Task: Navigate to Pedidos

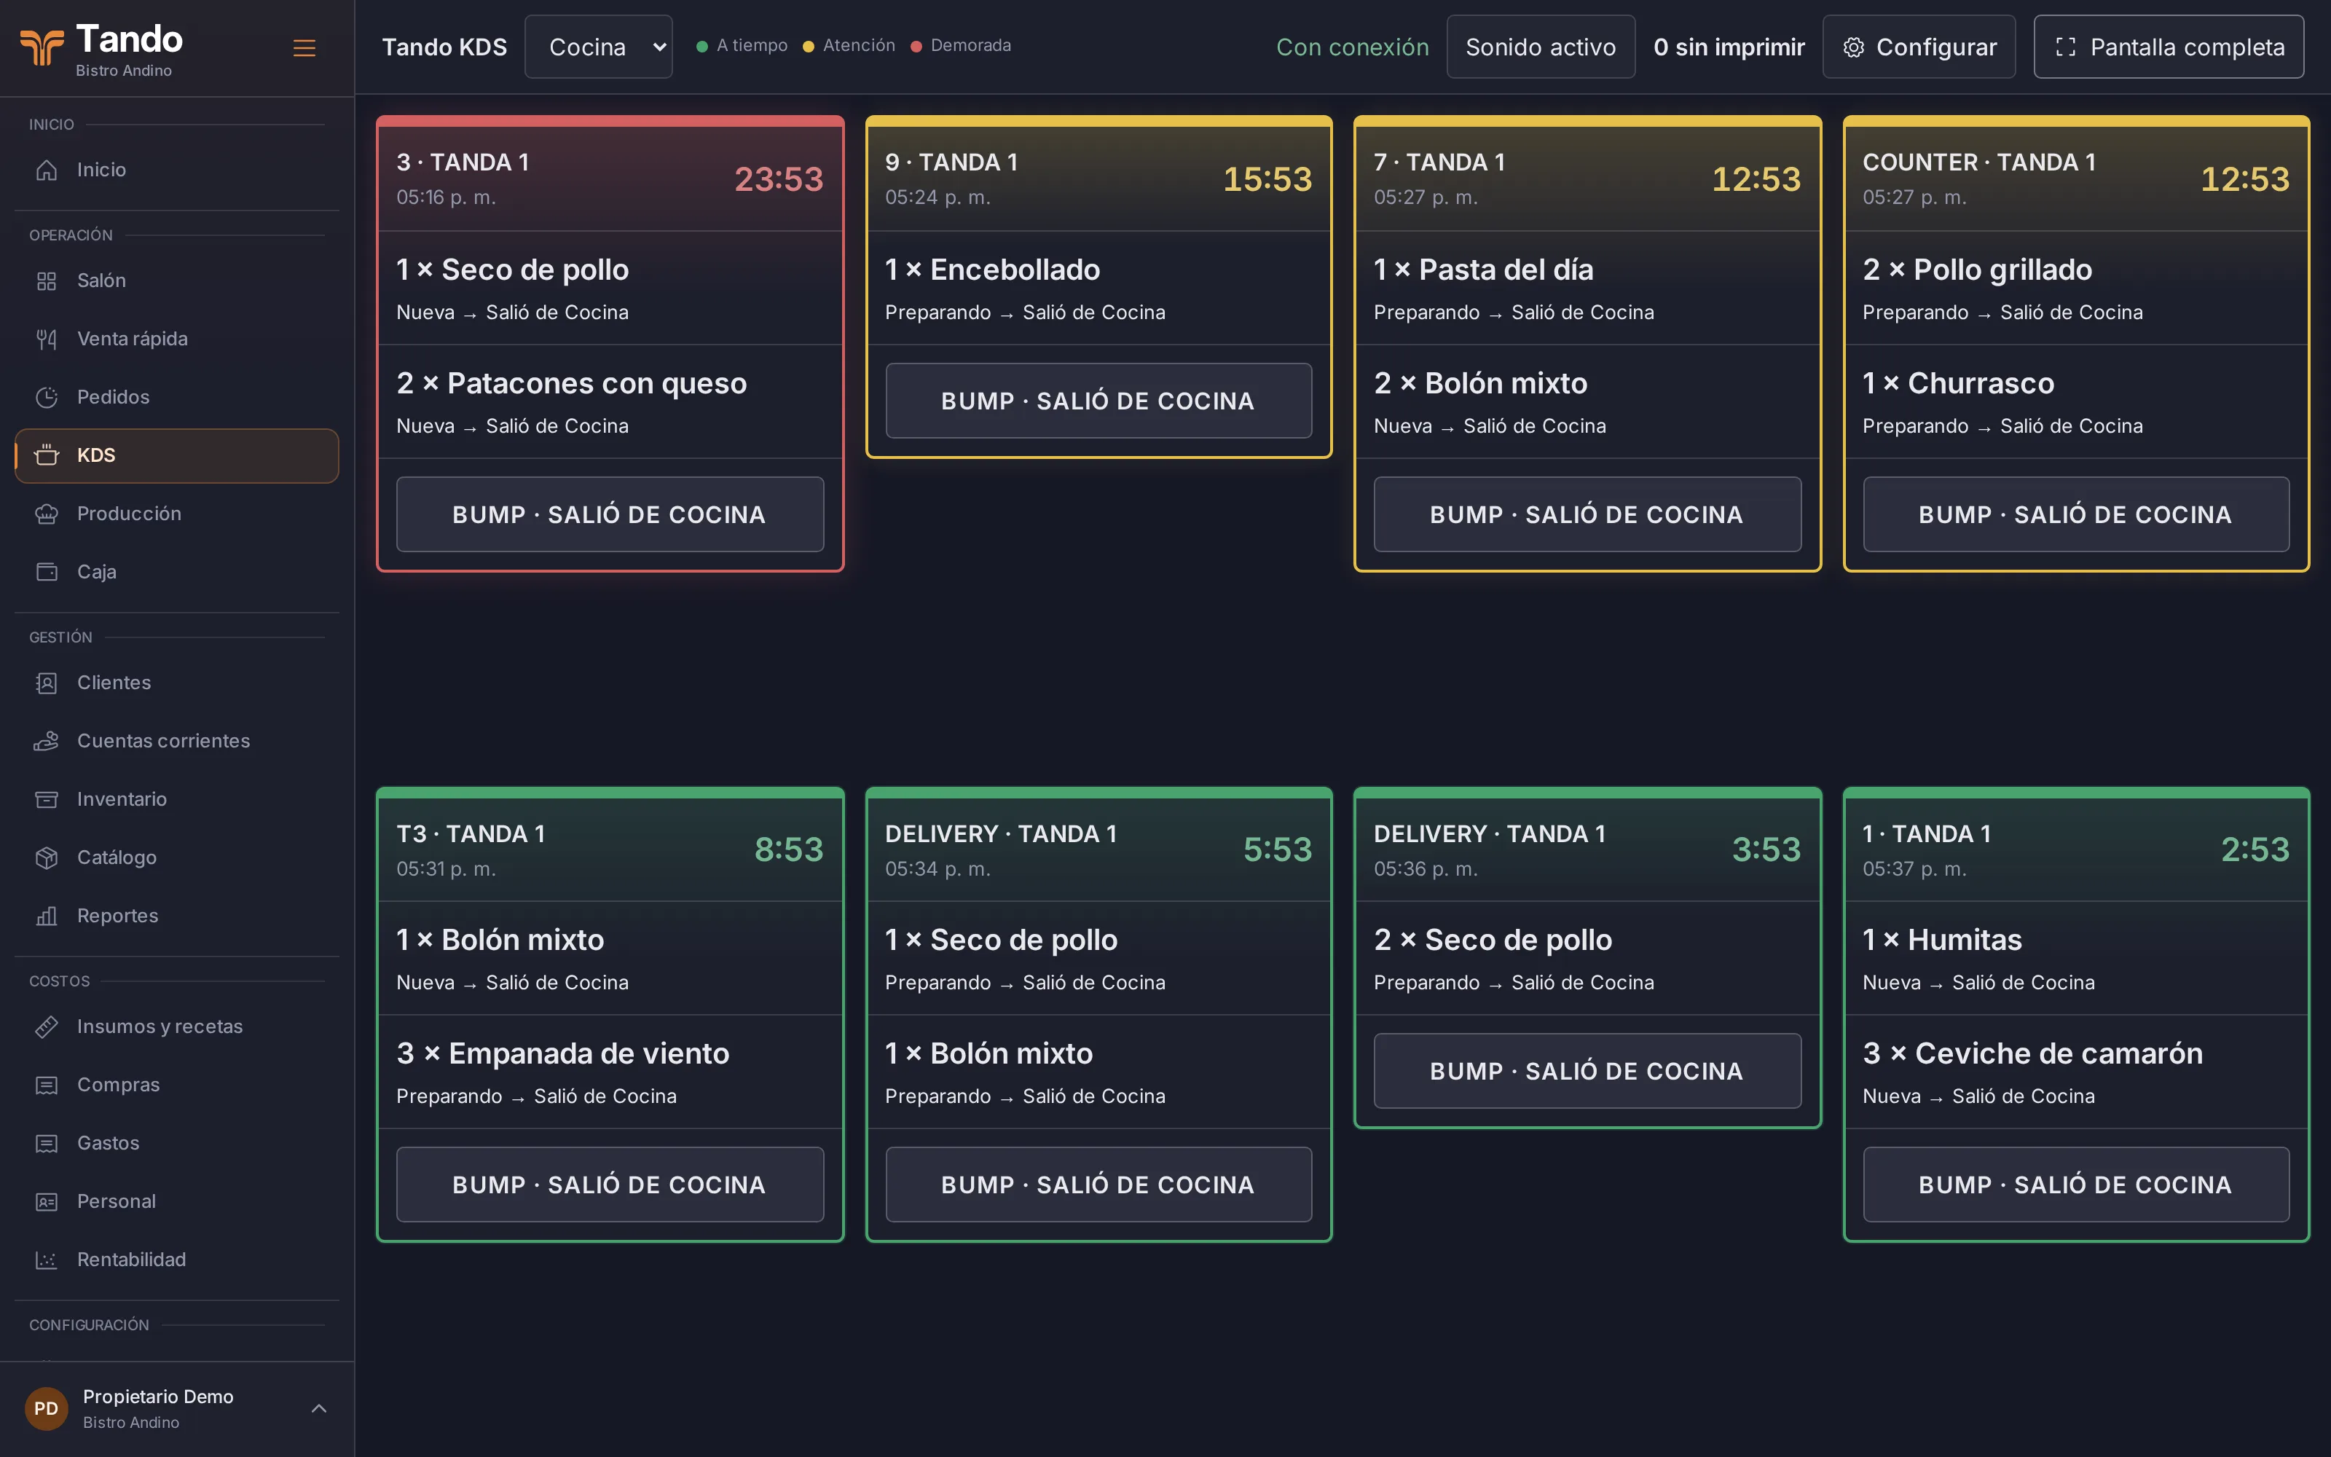Action: coord(176,397)
